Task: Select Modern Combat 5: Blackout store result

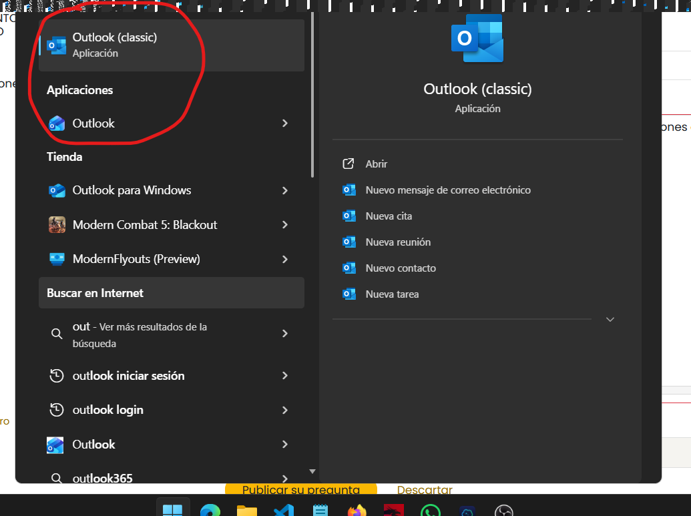Action: click(145, 225)
